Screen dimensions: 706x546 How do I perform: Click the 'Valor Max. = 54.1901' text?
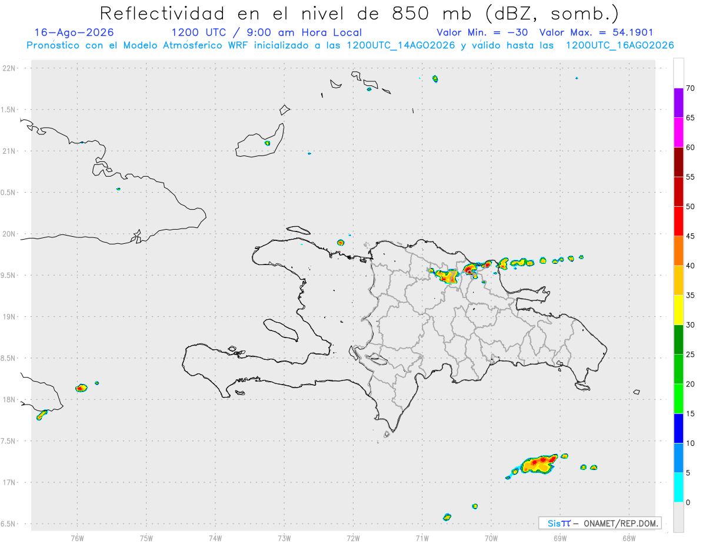tap(596, 32)
